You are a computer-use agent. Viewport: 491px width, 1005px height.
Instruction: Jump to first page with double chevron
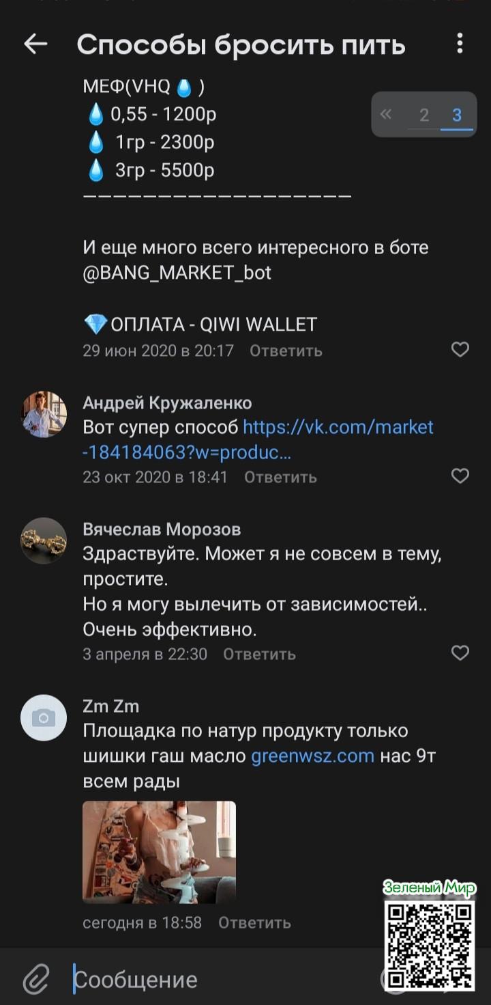click(386, 114)
